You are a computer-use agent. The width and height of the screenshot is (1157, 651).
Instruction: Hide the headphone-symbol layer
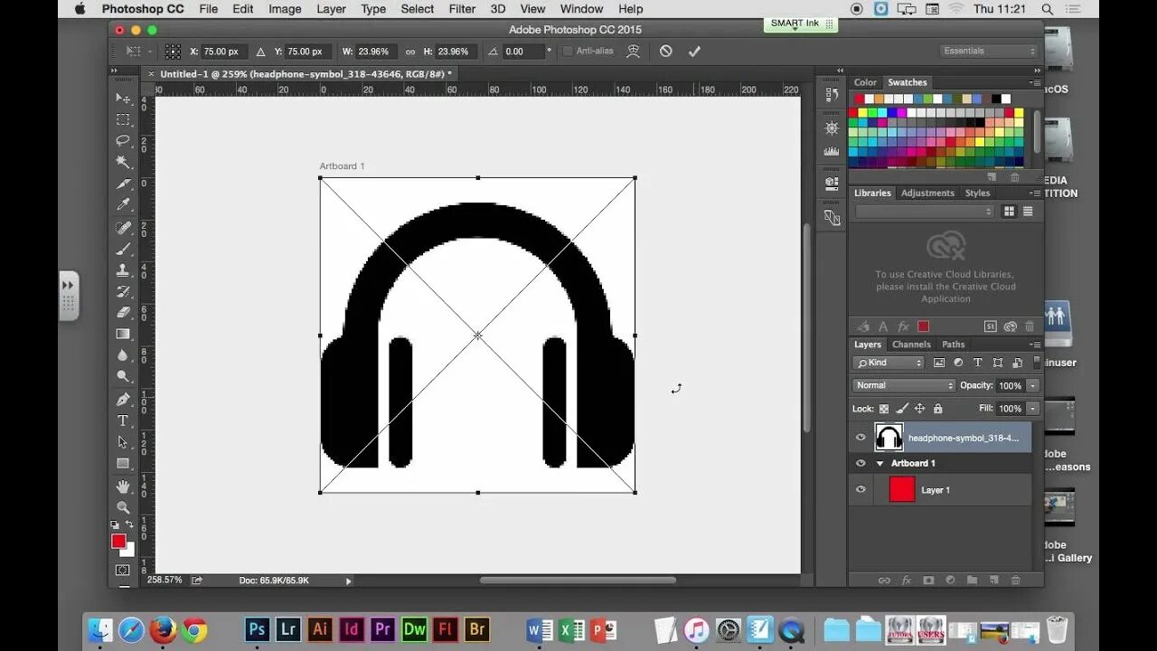(x=861, y=438)
